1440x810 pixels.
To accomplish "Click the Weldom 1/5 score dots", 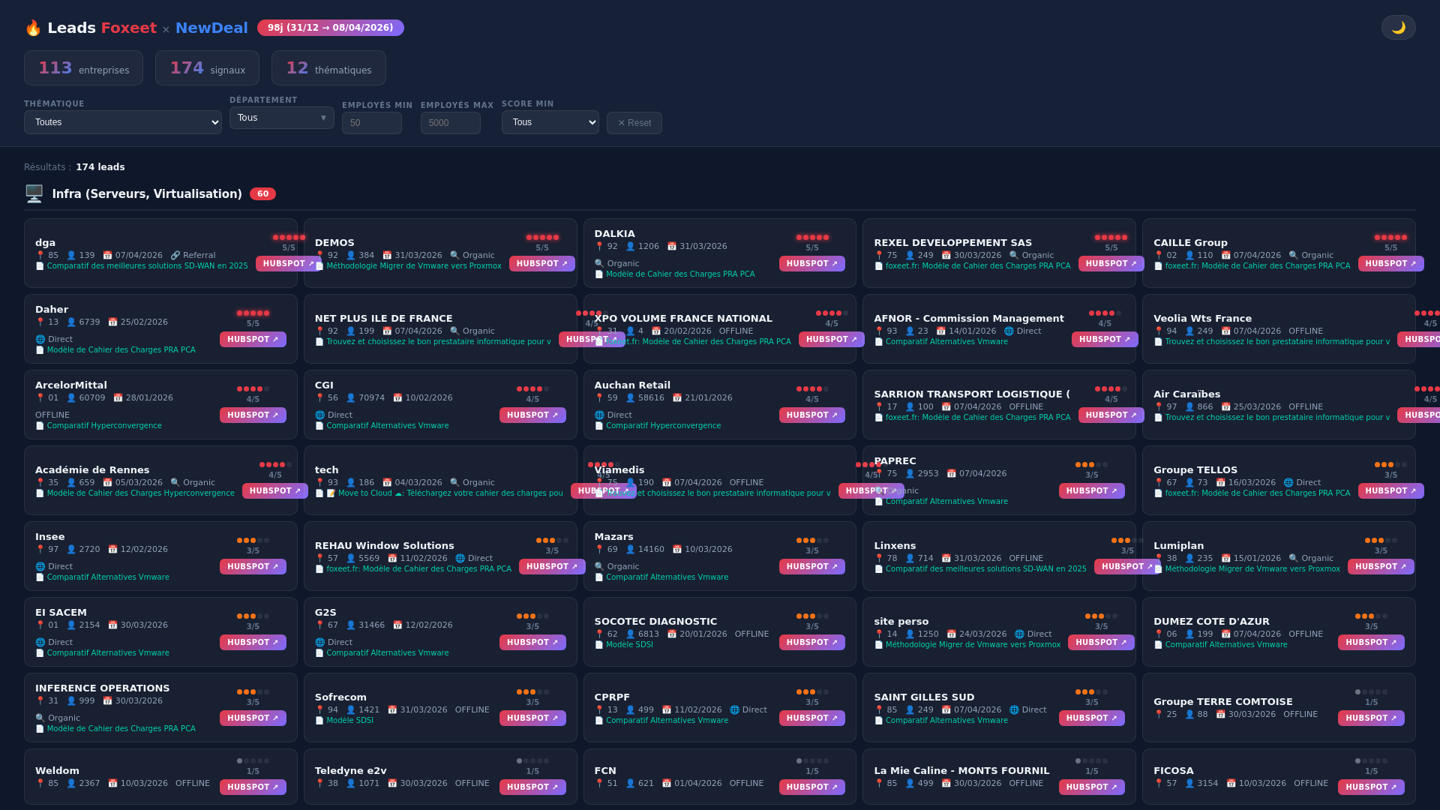I will [253, 761].
